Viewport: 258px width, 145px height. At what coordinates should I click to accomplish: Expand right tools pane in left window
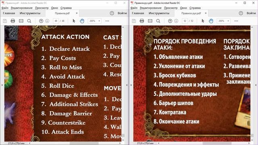tap(127, 85)
